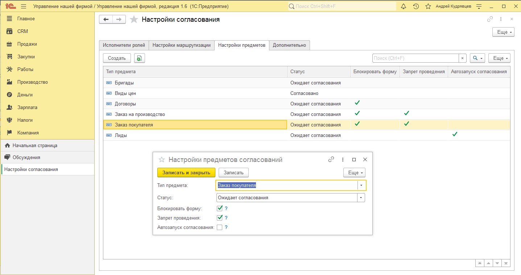Screen dimensions: 521x275
Task: Expand the Тип предмета dropdown
Action: click(x=361, y=186)
